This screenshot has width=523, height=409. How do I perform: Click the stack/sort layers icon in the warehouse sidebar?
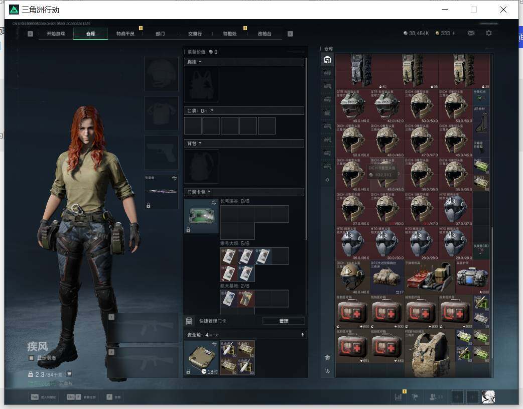pyautogui.click(x=327, y=357)
